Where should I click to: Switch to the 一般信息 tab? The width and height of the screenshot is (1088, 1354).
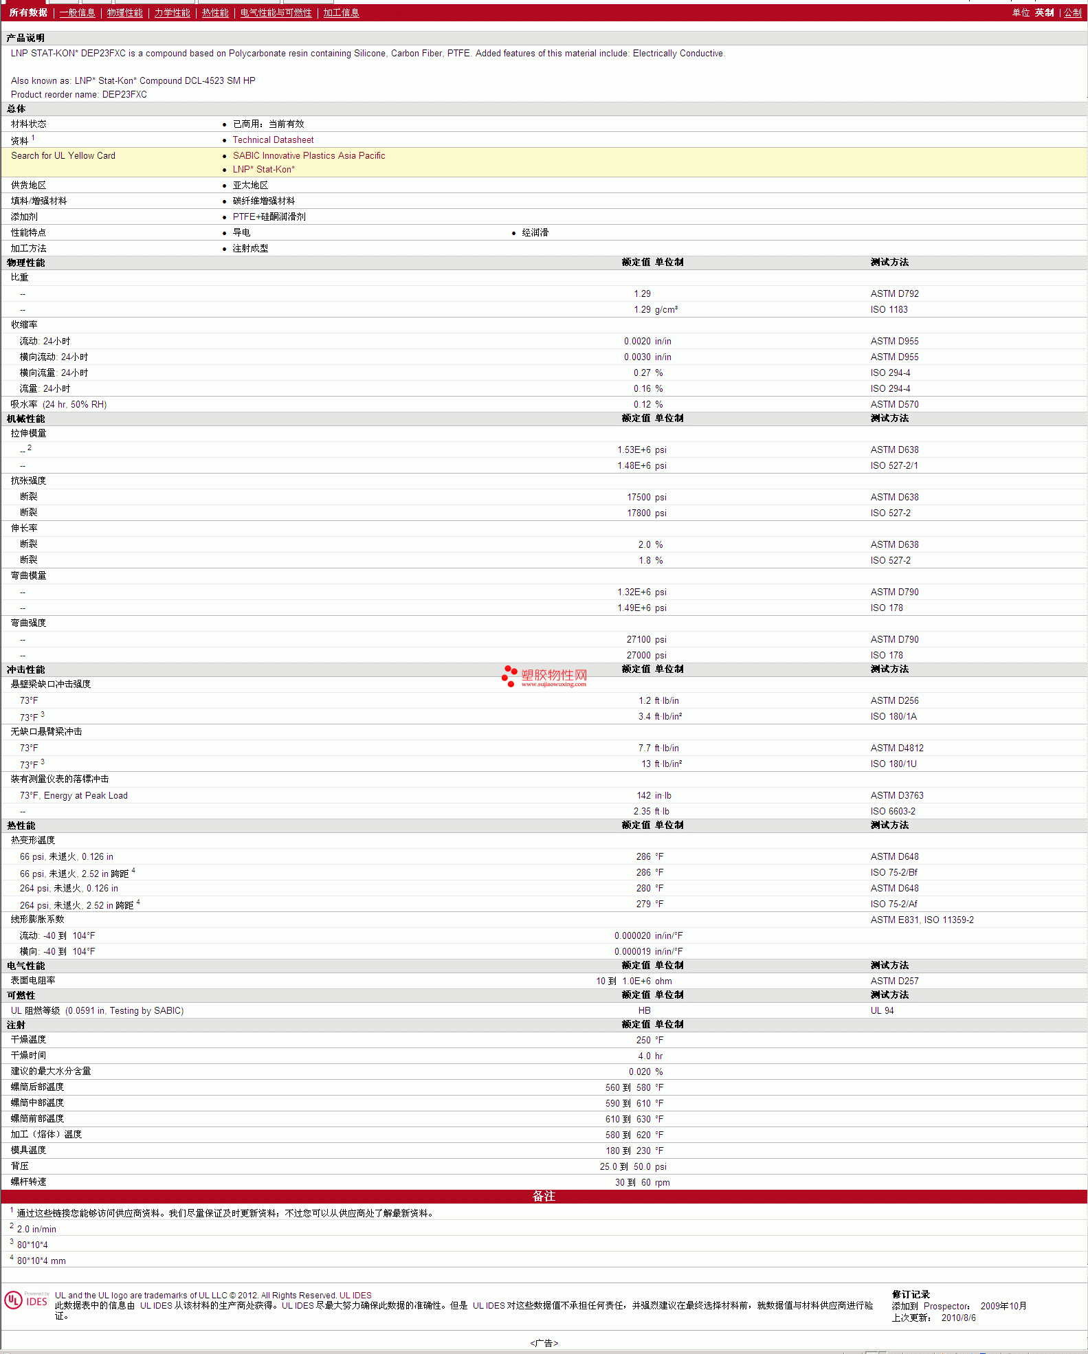click(77, 13)
